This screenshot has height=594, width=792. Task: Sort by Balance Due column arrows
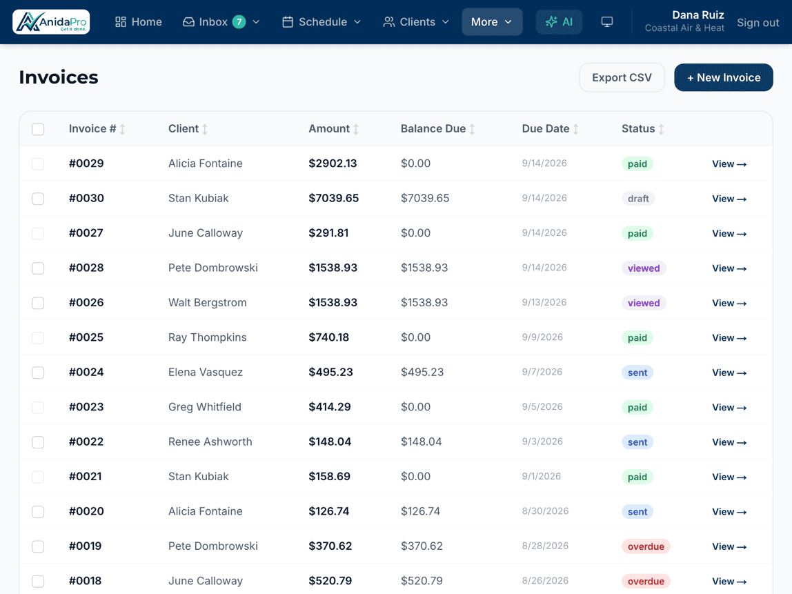473,129
